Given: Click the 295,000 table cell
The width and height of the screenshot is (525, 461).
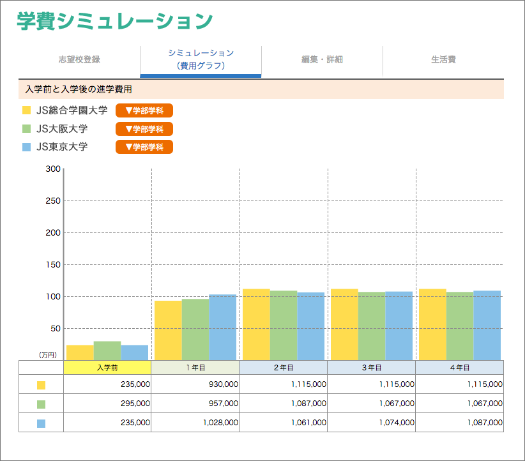Looking at the screenshot, I should 107,403.
